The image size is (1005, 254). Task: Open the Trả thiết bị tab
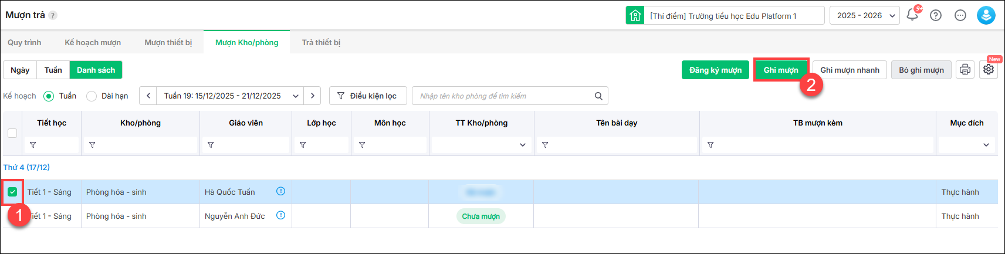click(321, 42)
